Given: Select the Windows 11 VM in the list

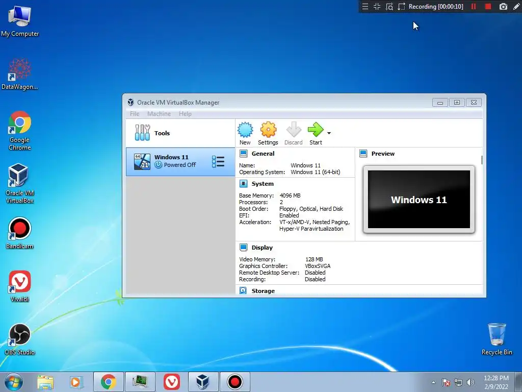Looking at the screenshot, I should click(x=180, y=161).
